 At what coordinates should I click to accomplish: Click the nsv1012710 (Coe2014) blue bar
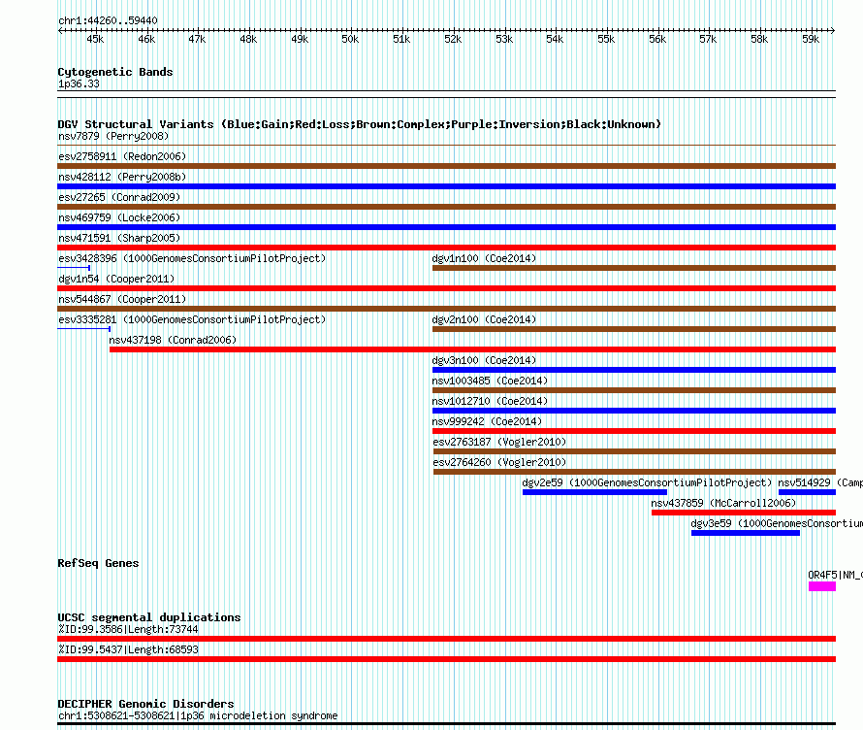point(634,411)
